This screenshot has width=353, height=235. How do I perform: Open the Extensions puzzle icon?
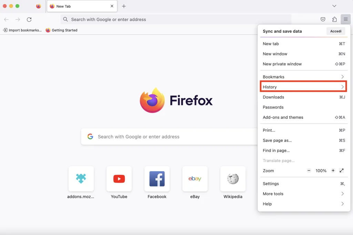(x=334, y=19)
